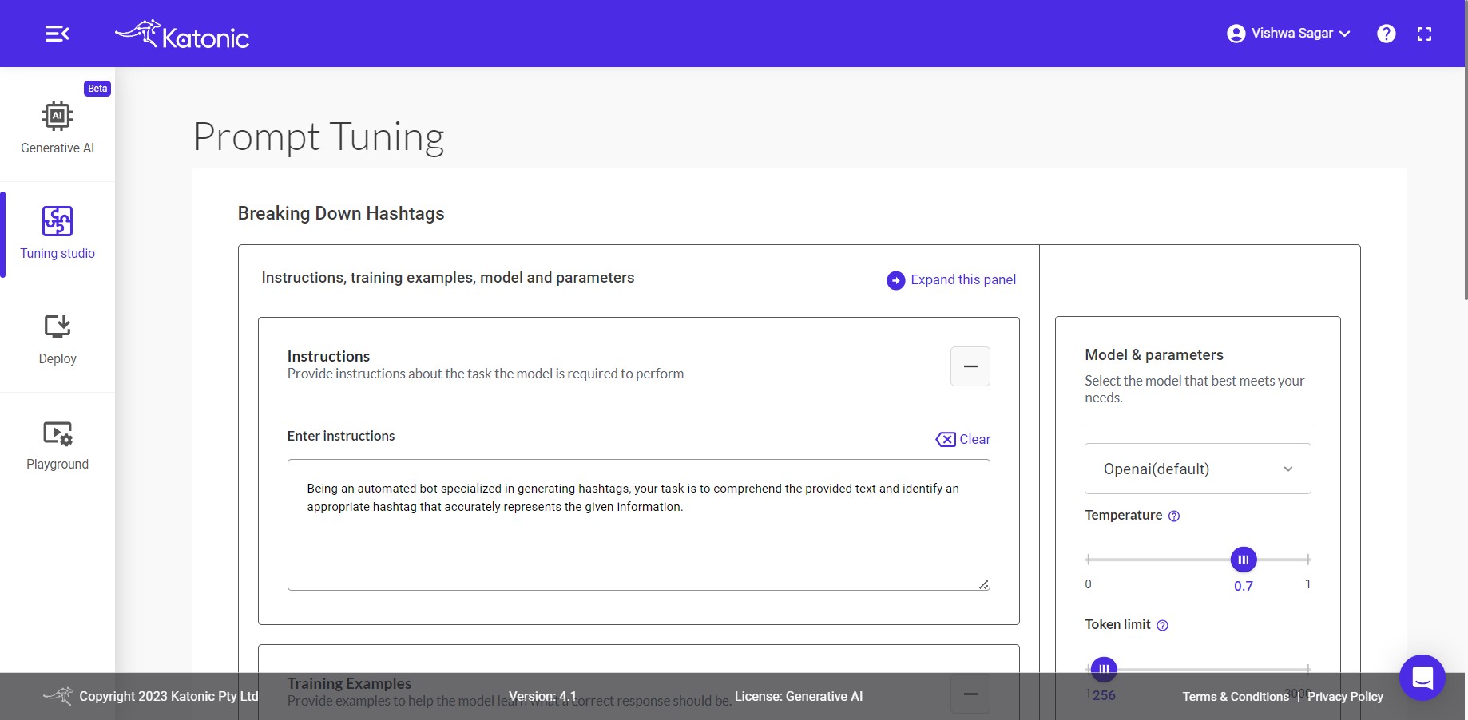
Task: Clear the entered instructions
Action: coord(963,439)
